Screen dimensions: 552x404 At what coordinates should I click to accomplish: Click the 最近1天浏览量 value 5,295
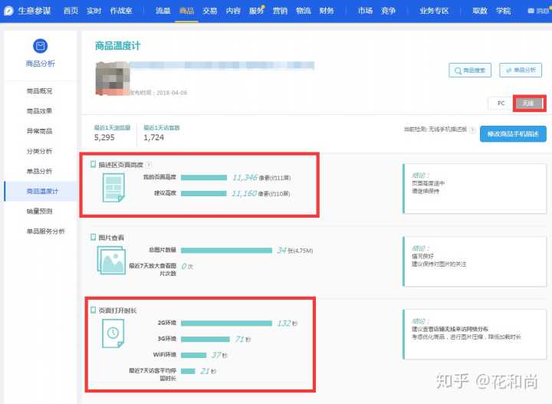[104, 137]
